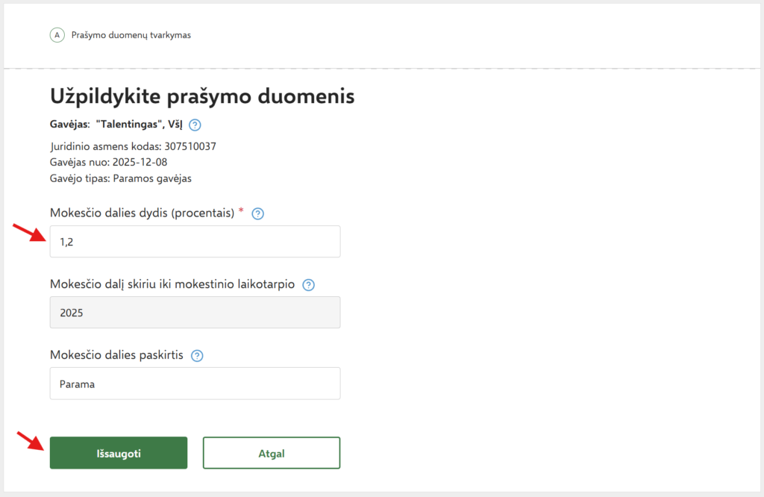Click the red required asterisk
The height and width of the screenshot is (497, 764).
pyautogui.click(x=240, y=212)
